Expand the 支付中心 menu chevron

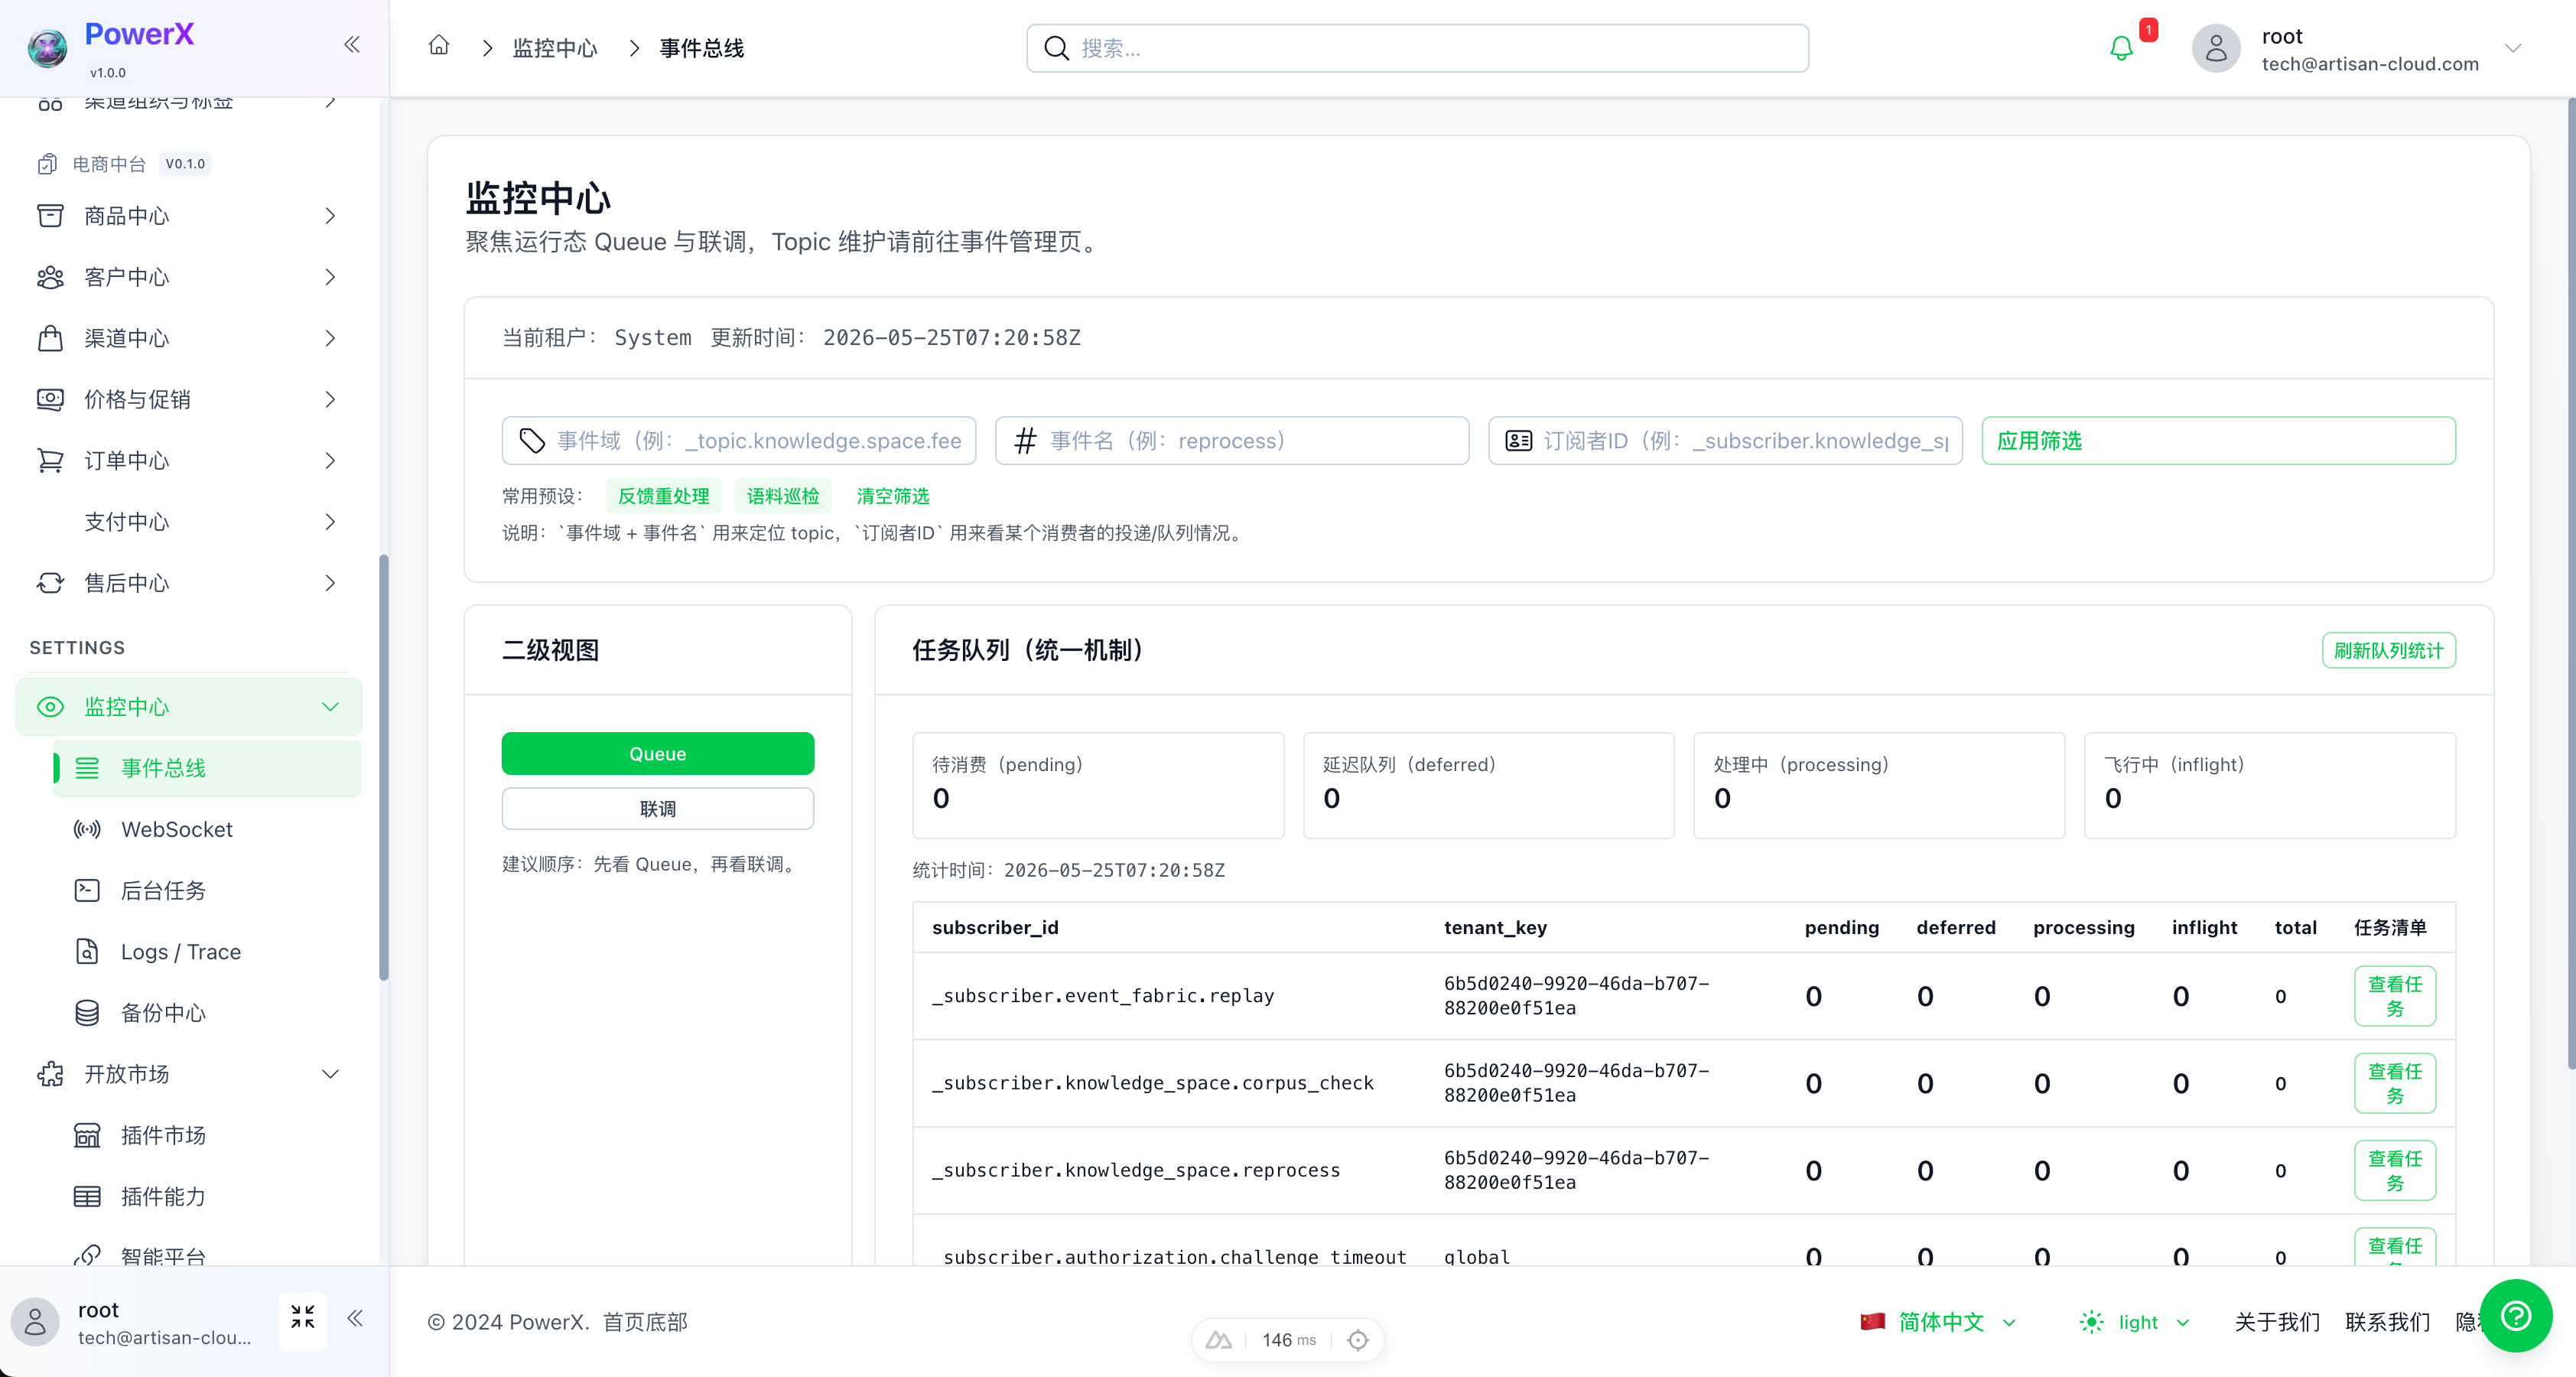pyautogui.click(x=330, y=522)
